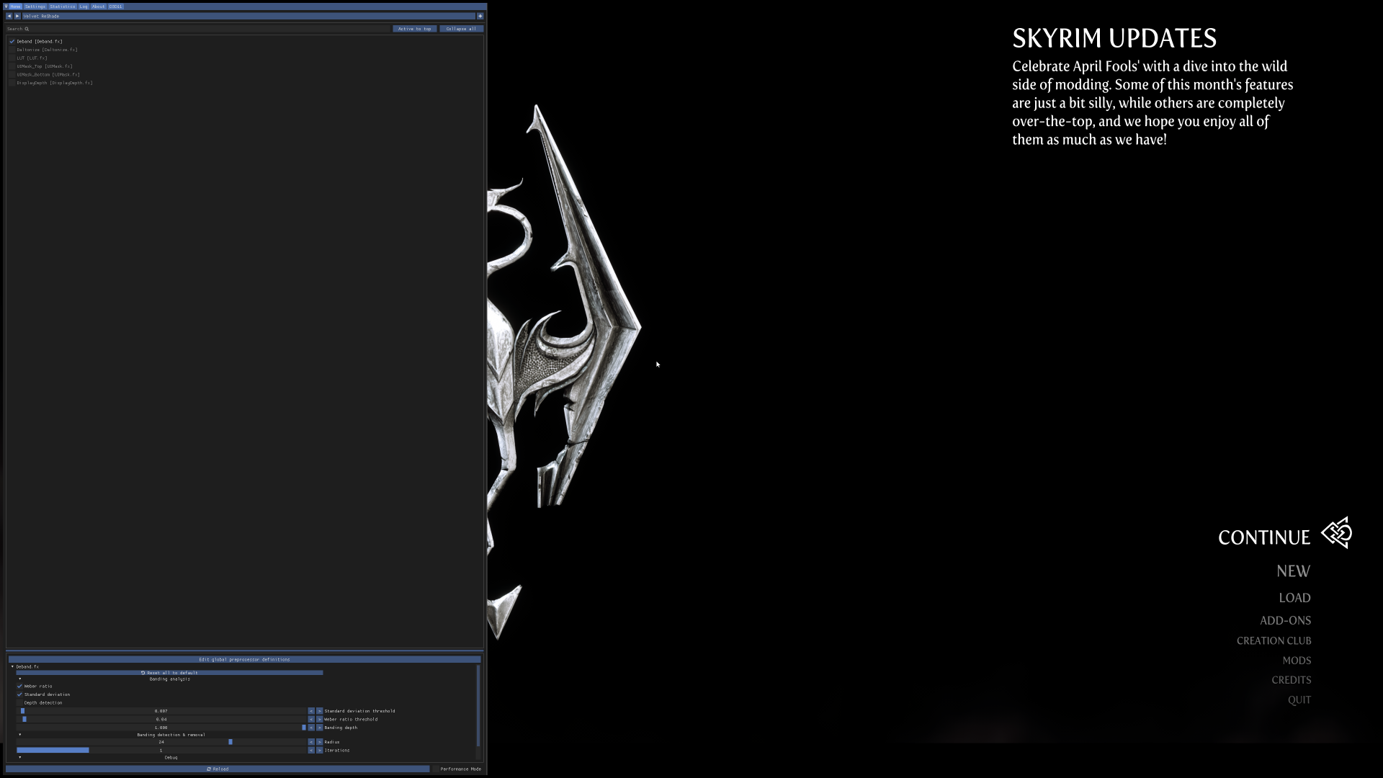This screenshot has width=1383, height=778.
Task: Click the Collapse all button
Action: click(x=461, y=29)
